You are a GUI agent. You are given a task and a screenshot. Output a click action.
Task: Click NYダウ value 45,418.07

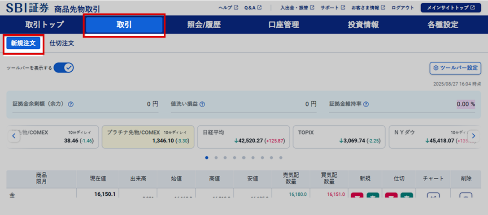(x=442, y=141)
